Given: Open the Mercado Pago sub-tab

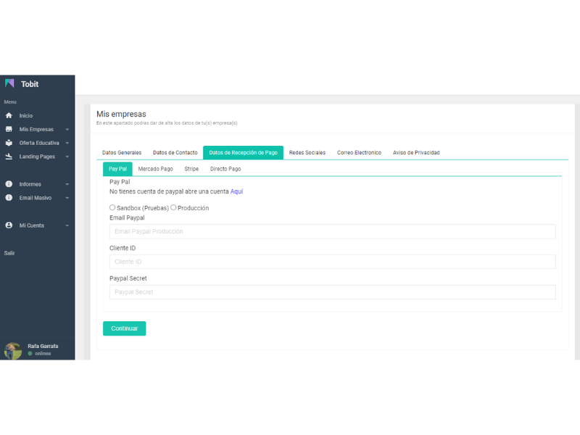Looking at the screenshot, I should pyautogui.click(x=155, y=169).
